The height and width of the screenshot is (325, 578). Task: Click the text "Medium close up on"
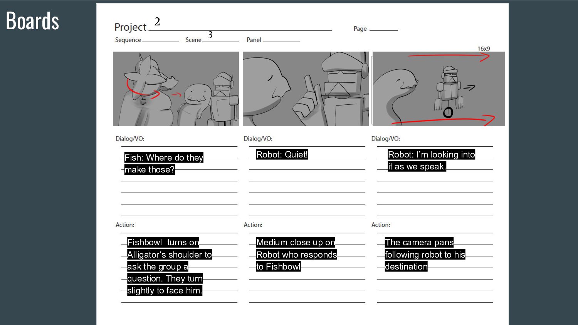click(296, 242)
